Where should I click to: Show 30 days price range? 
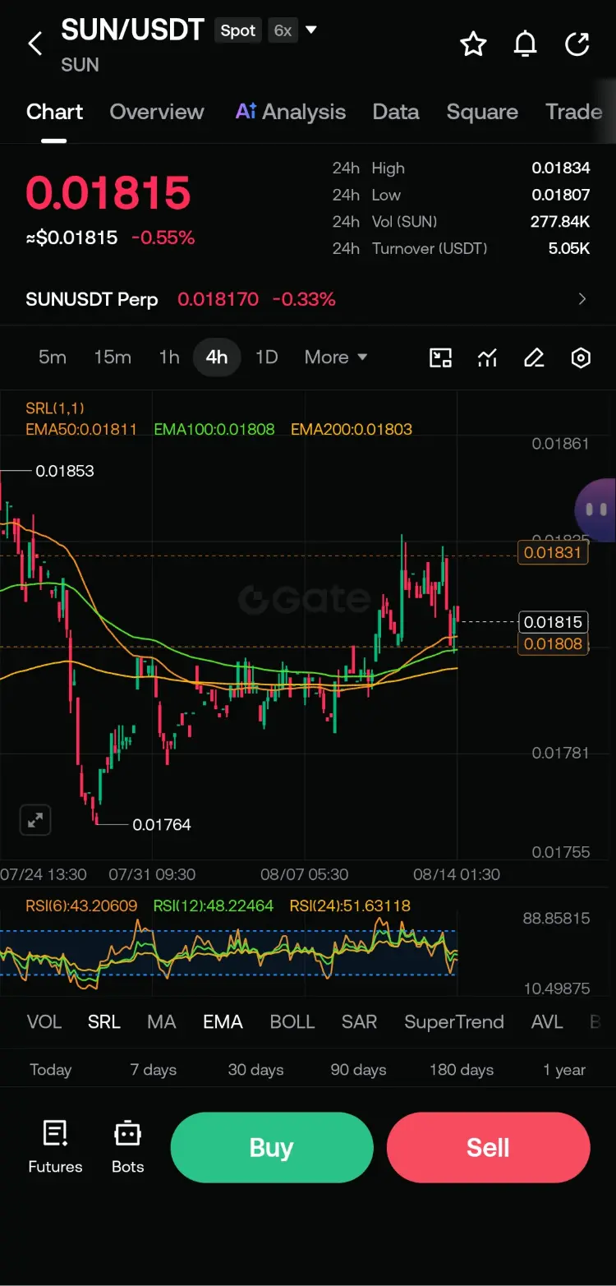(x=256, y=1069)
